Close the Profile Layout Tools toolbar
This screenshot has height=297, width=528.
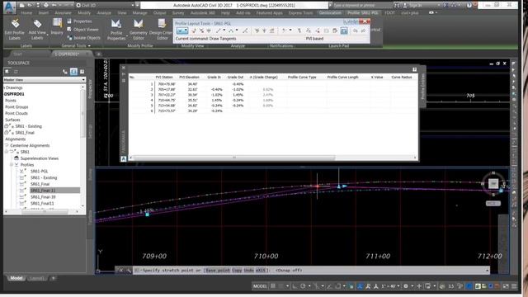tap(365, 21)
